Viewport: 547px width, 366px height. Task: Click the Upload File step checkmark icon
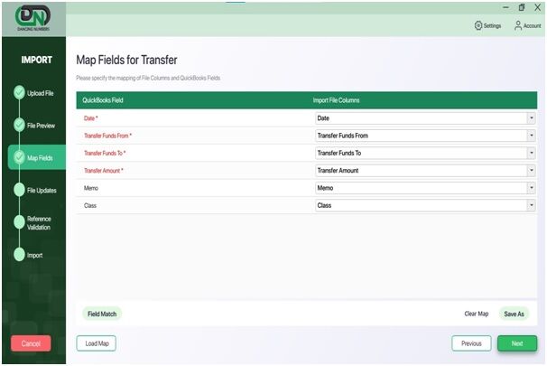19,92
